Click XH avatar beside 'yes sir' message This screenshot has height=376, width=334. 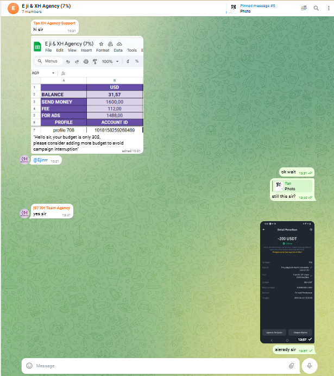coord(24,213)
